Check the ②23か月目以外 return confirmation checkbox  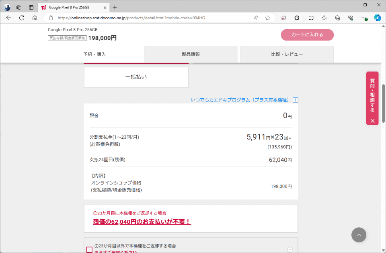89,249
